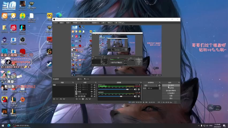The image size is (228, 128).
Task: Open 网易云音乐 desktop shortcut
Action: pyautogui.click(x=13, y=29)
